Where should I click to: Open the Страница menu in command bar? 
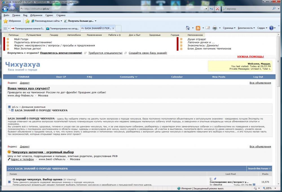[229, 28]
